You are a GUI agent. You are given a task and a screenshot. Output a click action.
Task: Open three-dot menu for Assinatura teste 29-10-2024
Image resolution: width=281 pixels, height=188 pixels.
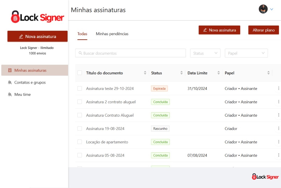[278, 89]
